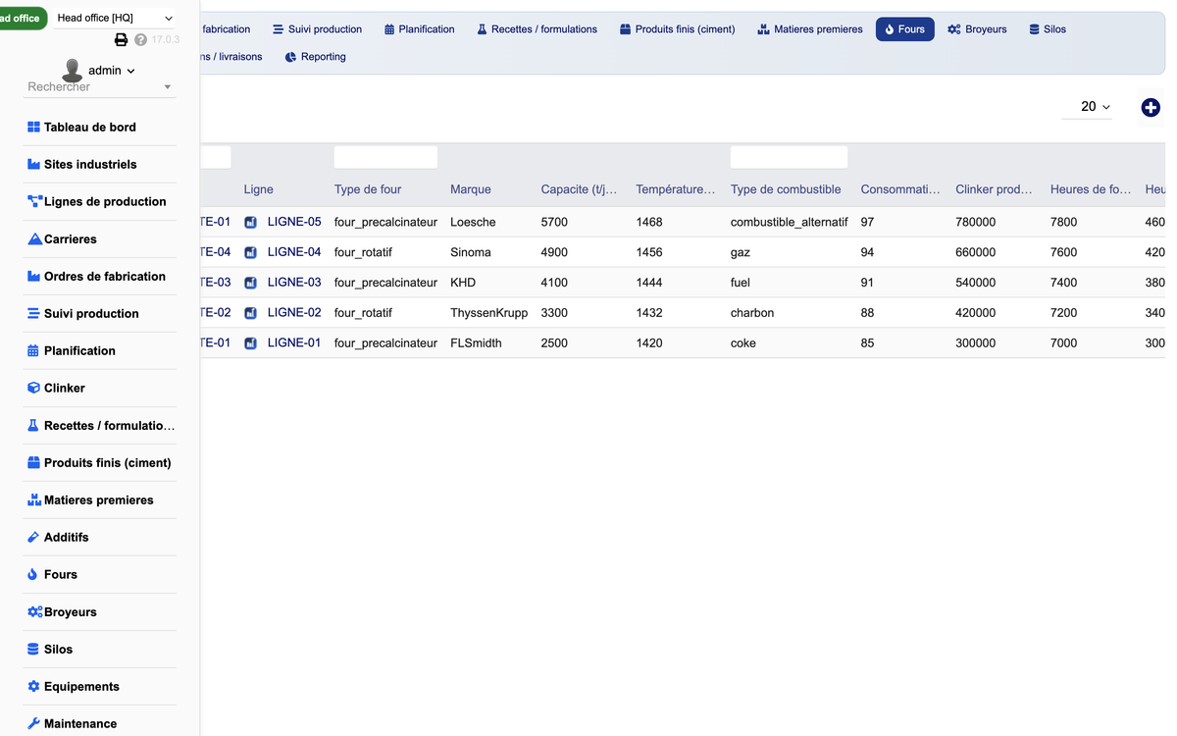
Task: Open Silos in sidebar
Action: click(100, 649)
